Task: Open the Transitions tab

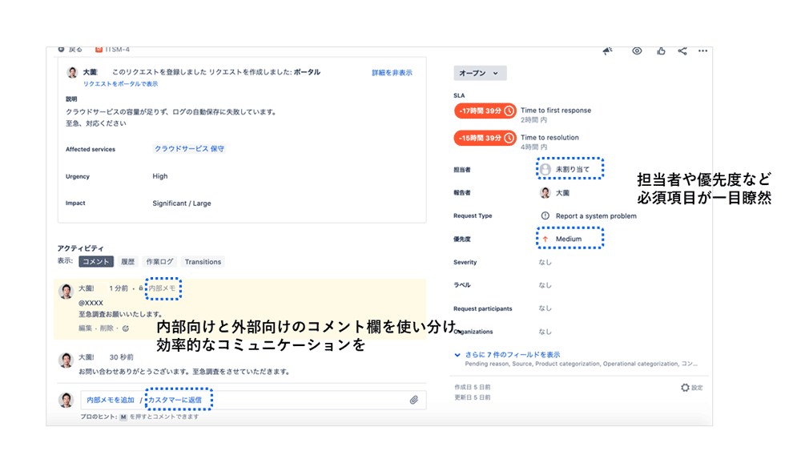Action: (x=203, y=262)
